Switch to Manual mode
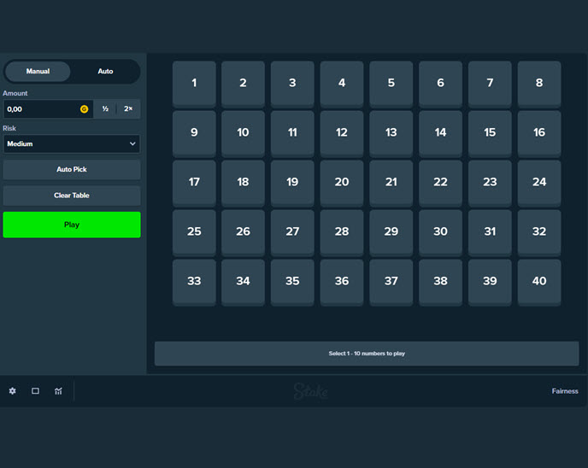The image size is (588, 468). point(38,72)
